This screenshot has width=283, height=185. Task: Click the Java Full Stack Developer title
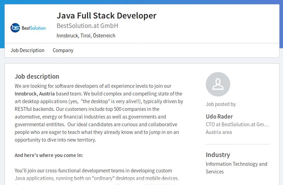[x=107, y=15]
